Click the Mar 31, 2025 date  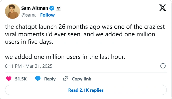(39, 66)
